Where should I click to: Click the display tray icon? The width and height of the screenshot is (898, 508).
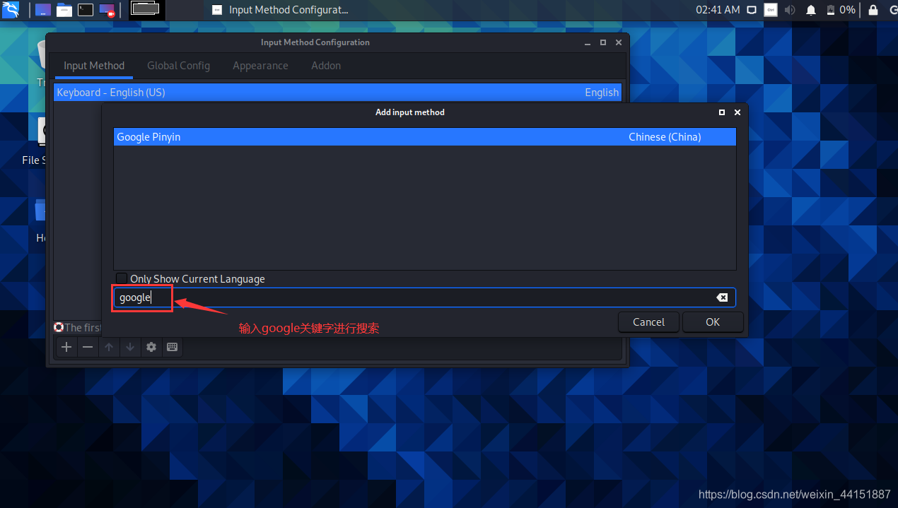[x=752, y=10]
